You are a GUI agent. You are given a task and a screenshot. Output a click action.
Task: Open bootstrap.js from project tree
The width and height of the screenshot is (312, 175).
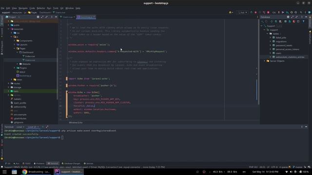[x=25, y=76]
